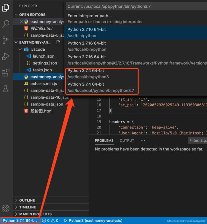The image size is (207, 224).
Task: Open the Testing flask view
Action: pos(5,89)
